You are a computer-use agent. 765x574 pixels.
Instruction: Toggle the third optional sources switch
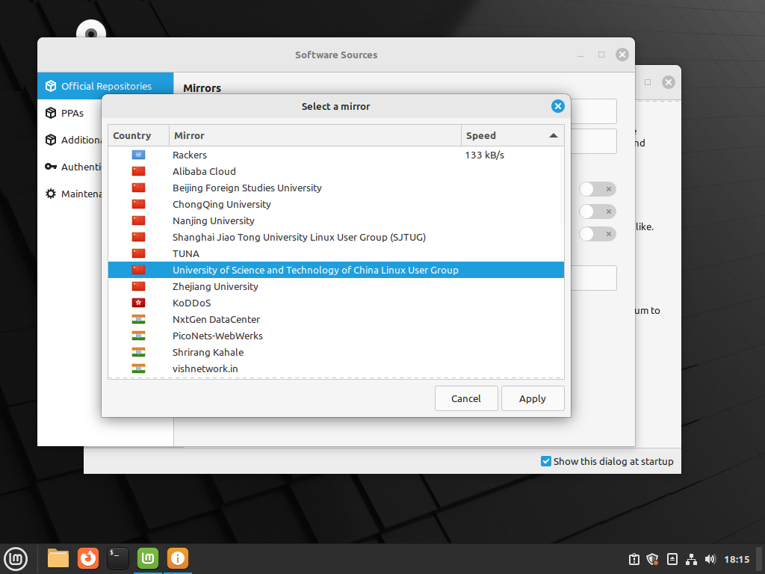[x=598, y=234]
